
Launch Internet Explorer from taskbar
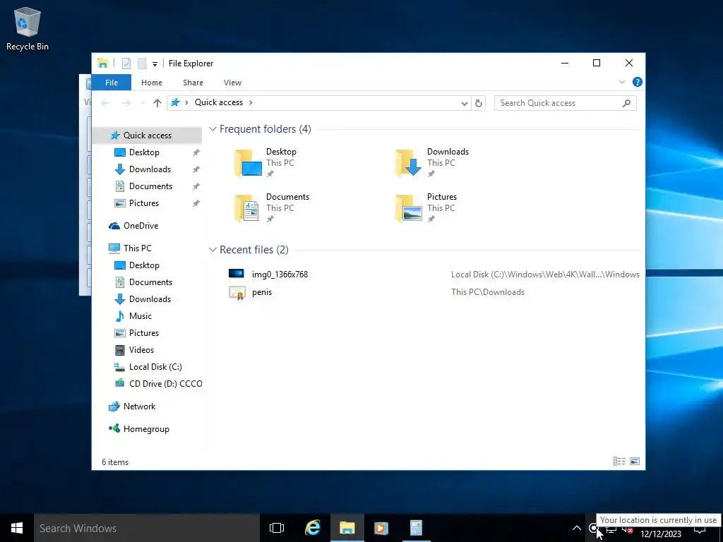(x=313, y=528)
